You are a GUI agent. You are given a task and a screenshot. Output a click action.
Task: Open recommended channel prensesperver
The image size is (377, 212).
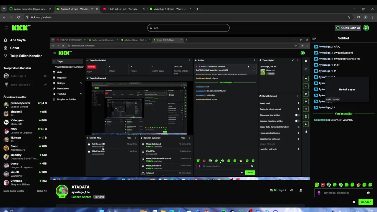25,105
